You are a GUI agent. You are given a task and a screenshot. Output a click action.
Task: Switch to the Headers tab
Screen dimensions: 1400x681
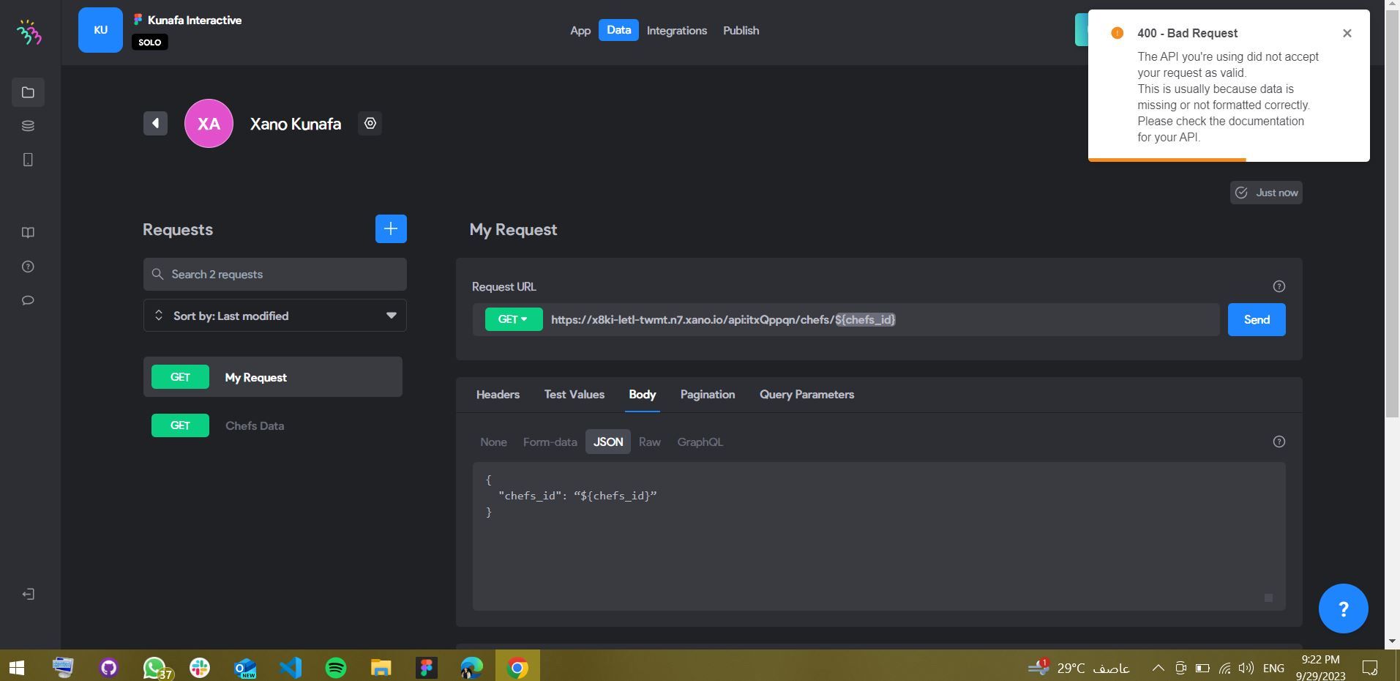click(498, 395)
